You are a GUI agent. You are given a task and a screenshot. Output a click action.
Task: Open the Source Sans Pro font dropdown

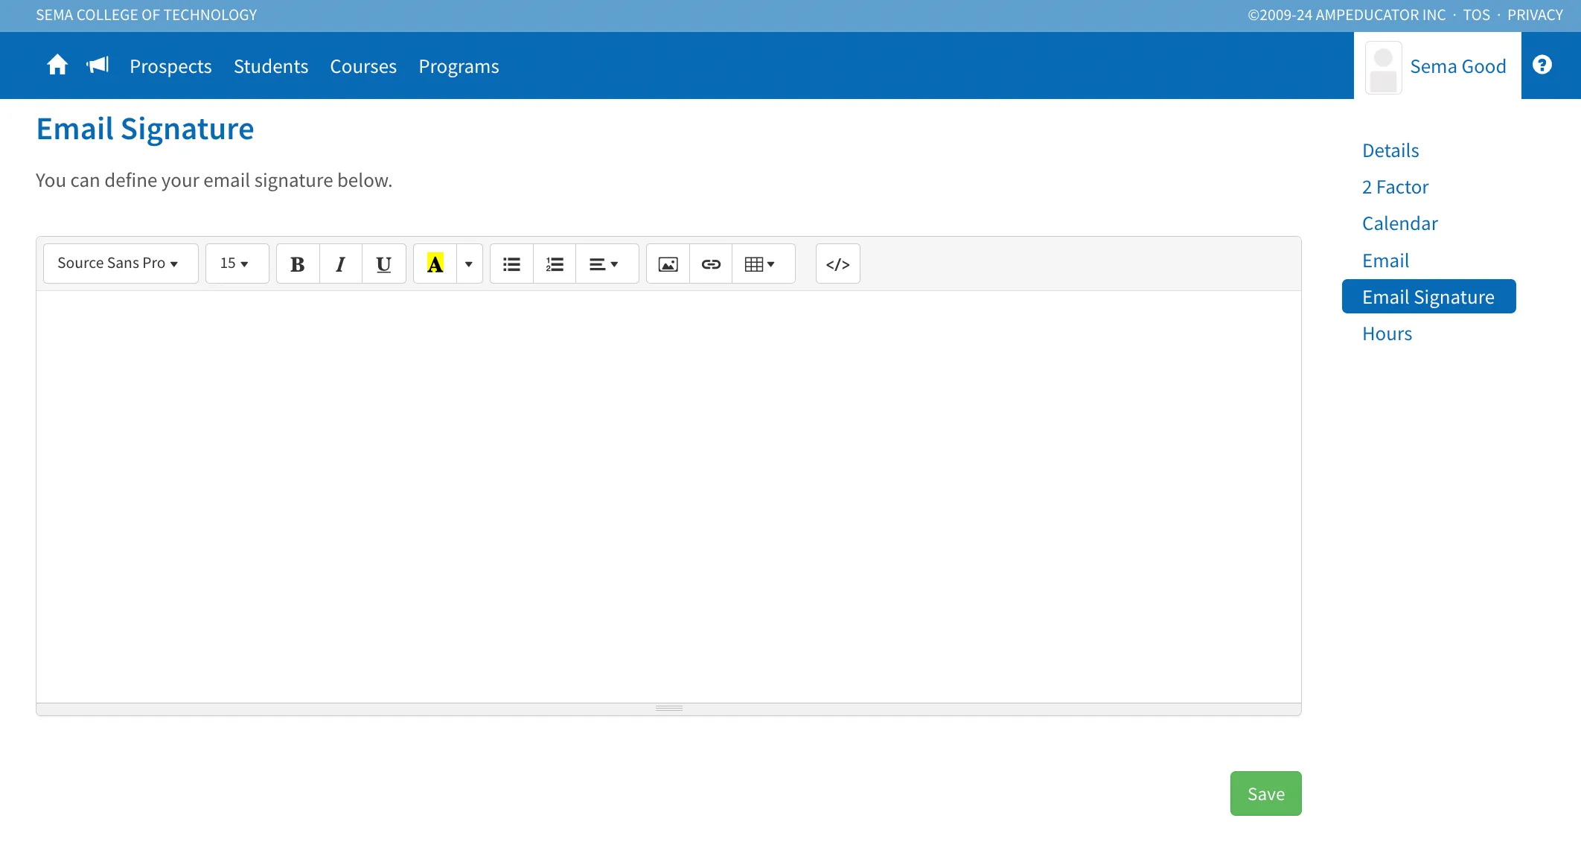click(121, 264)
